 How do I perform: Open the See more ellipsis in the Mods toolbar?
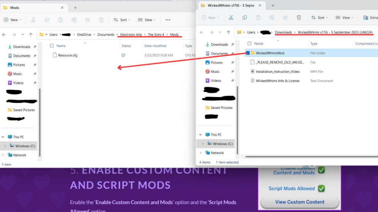coord(168,19)
